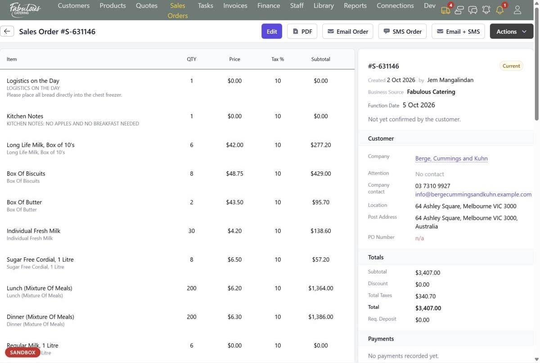Open the Staff menu
This screenshot has height=363, width=540.
pyautogui.click(x=297, y=6)
